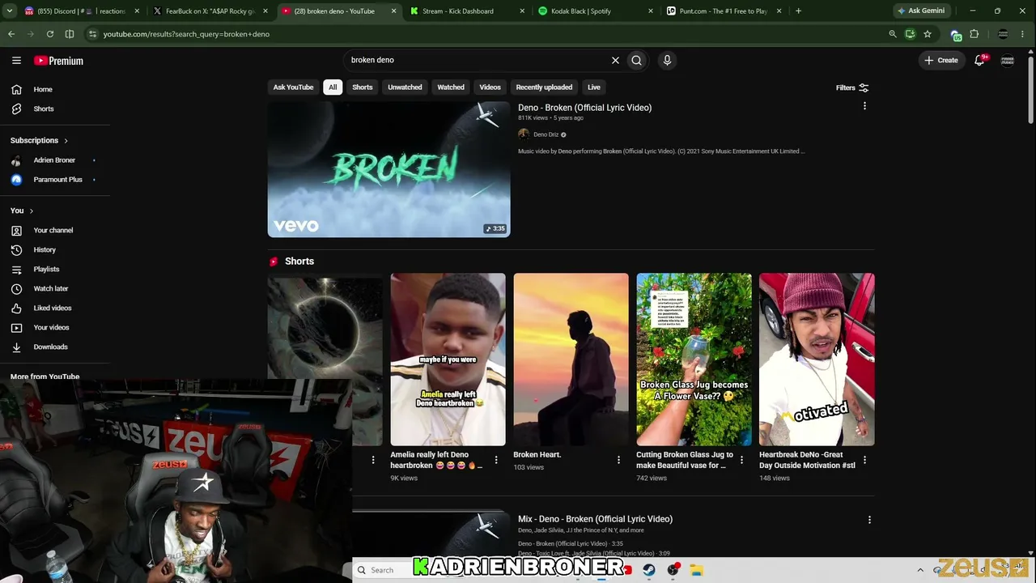Start voice search with microphone icon
The height and width of the screenshot is (583, 1036).
pos(667,60)
